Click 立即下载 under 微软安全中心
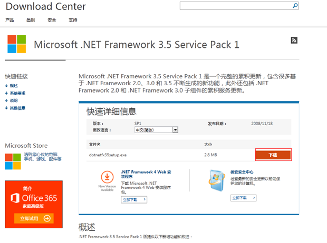 coord(243,198)
